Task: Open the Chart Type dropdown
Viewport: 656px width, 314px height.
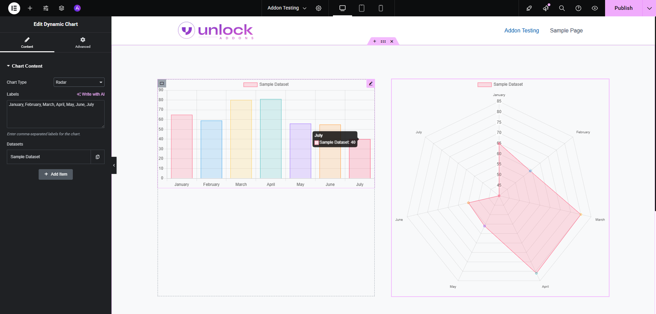Action: click(79, 82)
